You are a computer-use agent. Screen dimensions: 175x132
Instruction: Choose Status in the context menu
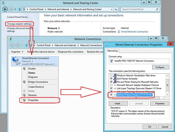click(32, 73)
